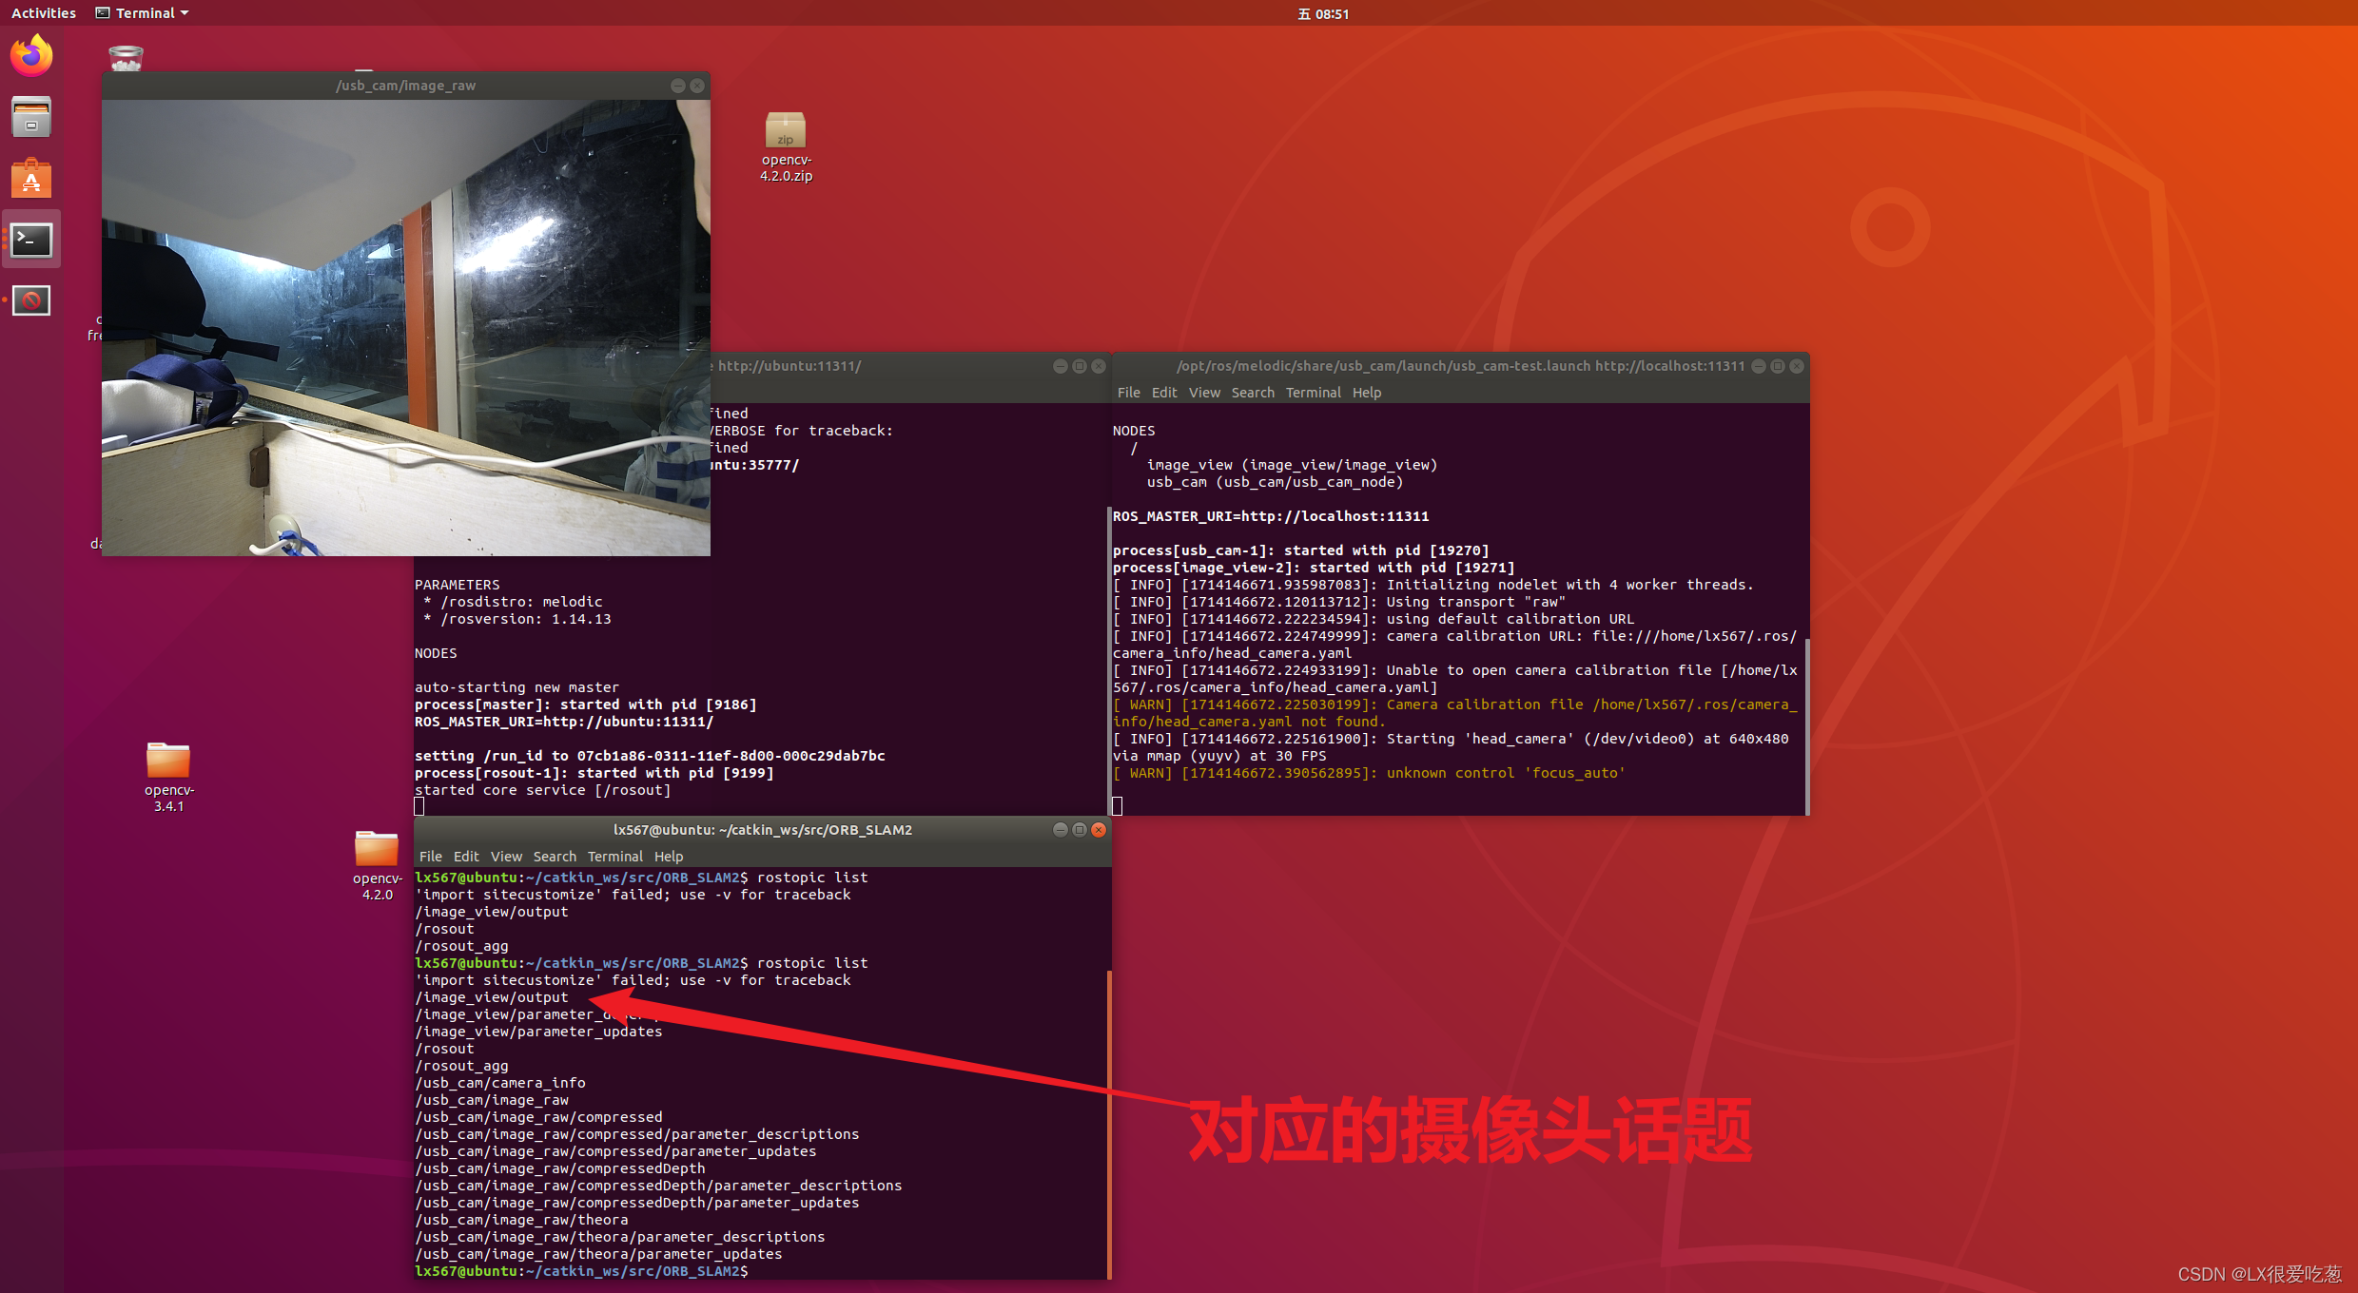2358x1293 pixels.
Task: Close the /usb_cam/image_raw viewer window
Action: tap(697, 86)
